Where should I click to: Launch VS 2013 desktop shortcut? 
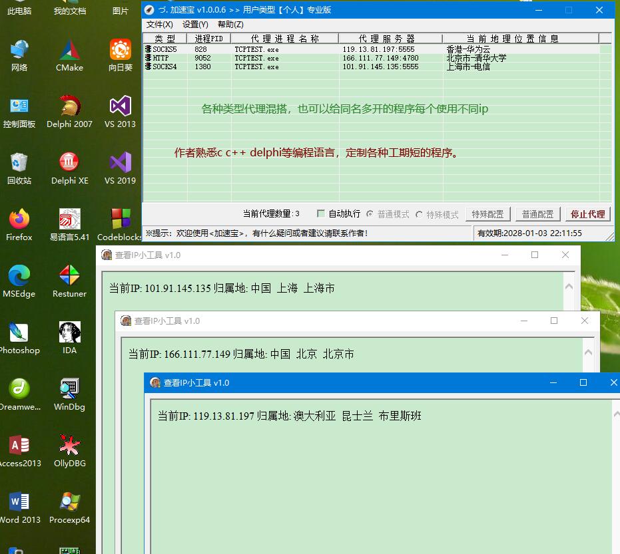[120, 112]
